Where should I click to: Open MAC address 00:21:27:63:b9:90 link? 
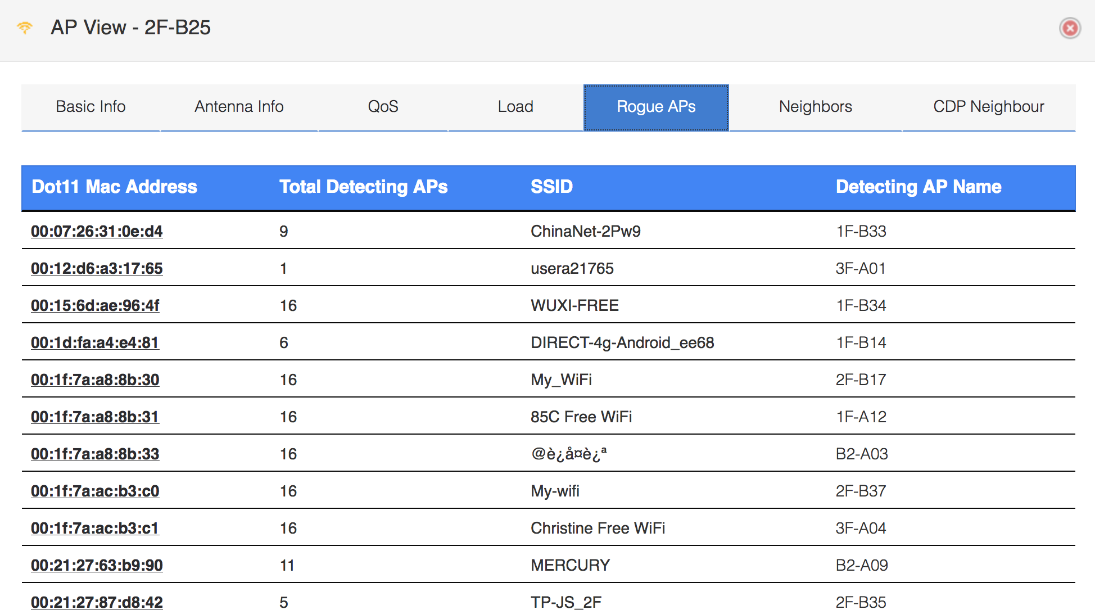[97, 565]
